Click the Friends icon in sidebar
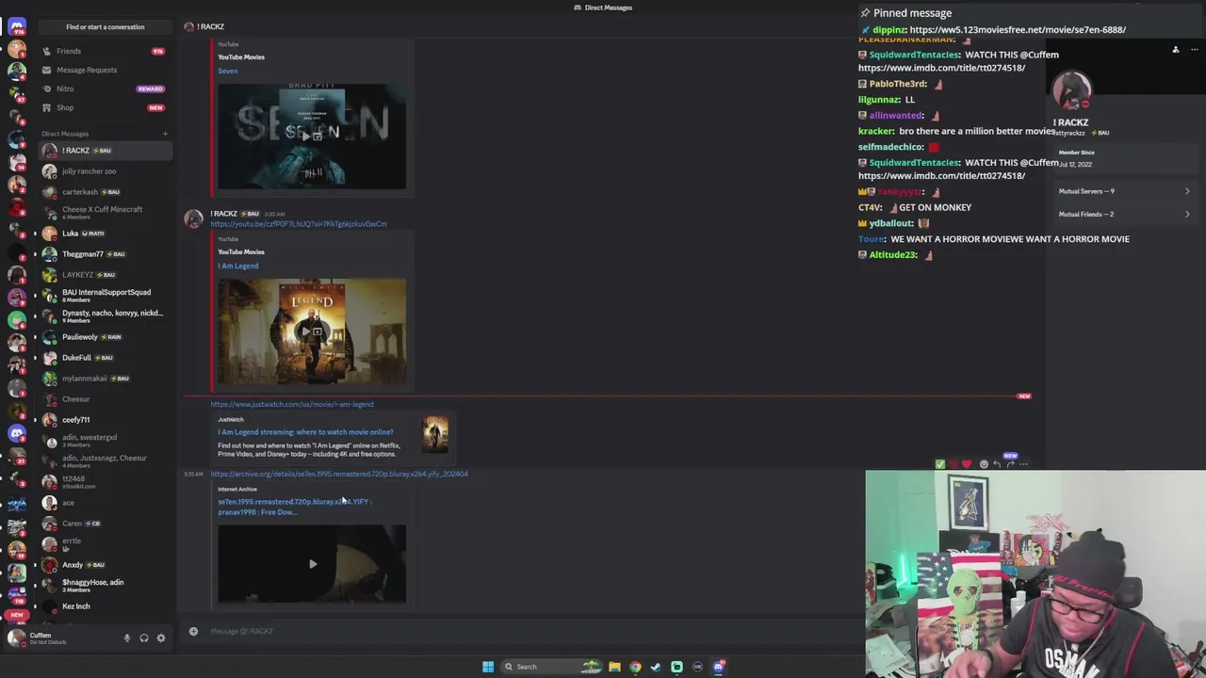 click(47, 51)
